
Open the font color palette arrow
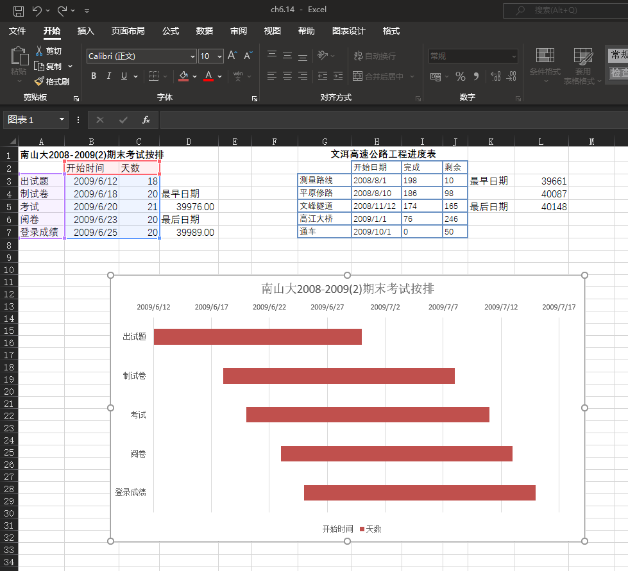click(x=219, y=76)
